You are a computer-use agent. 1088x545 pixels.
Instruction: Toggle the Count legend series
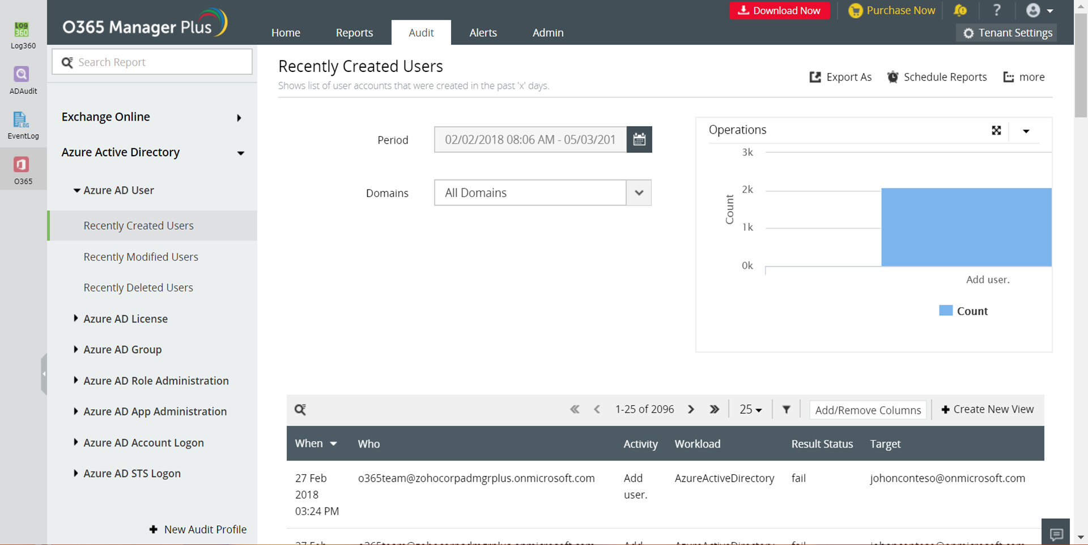(x=963, y=311)
